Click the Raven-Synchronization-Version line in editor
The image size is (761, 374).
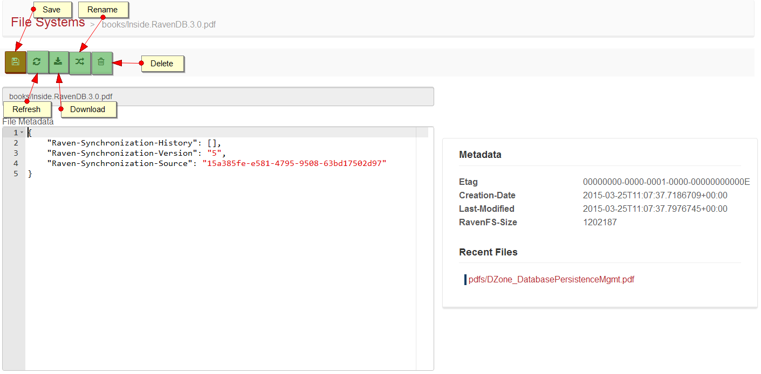click(x=136, y=153)
